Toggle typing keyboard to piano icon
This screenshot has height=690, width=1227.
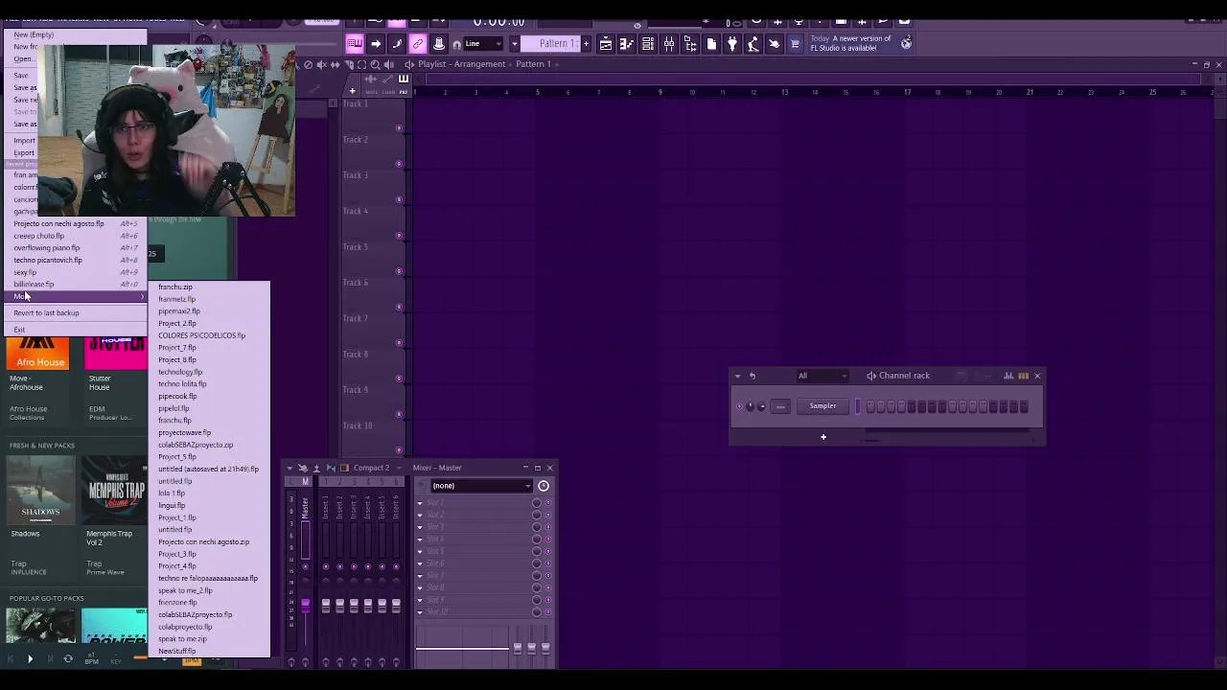[355, 43]
